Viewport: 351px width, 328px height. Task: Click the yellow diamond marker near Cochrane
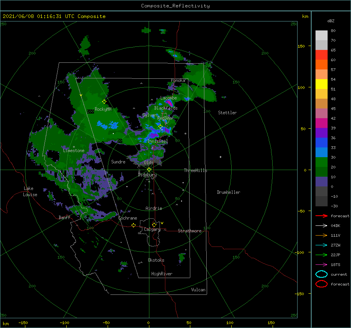click(x=133, y=225)
